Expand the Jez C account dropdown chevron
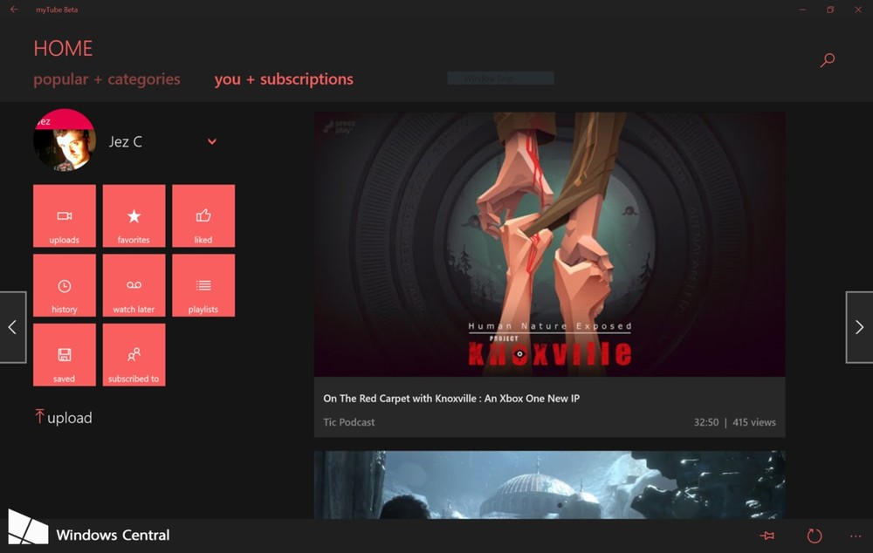The width and height of the screenshot is (873, 553). [212, 142]
